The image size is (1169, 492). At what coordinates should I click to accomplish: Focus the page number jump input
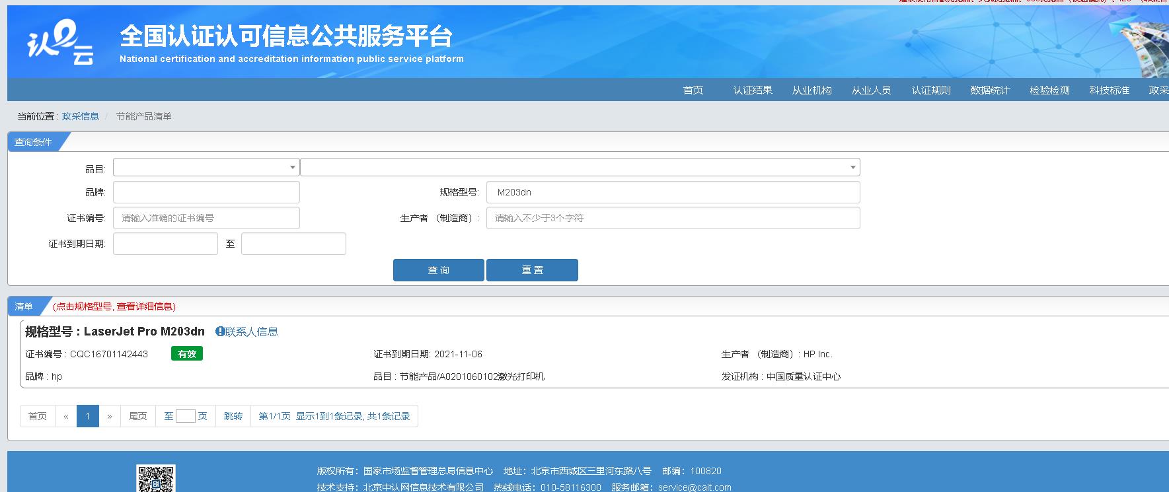point(186,416)
